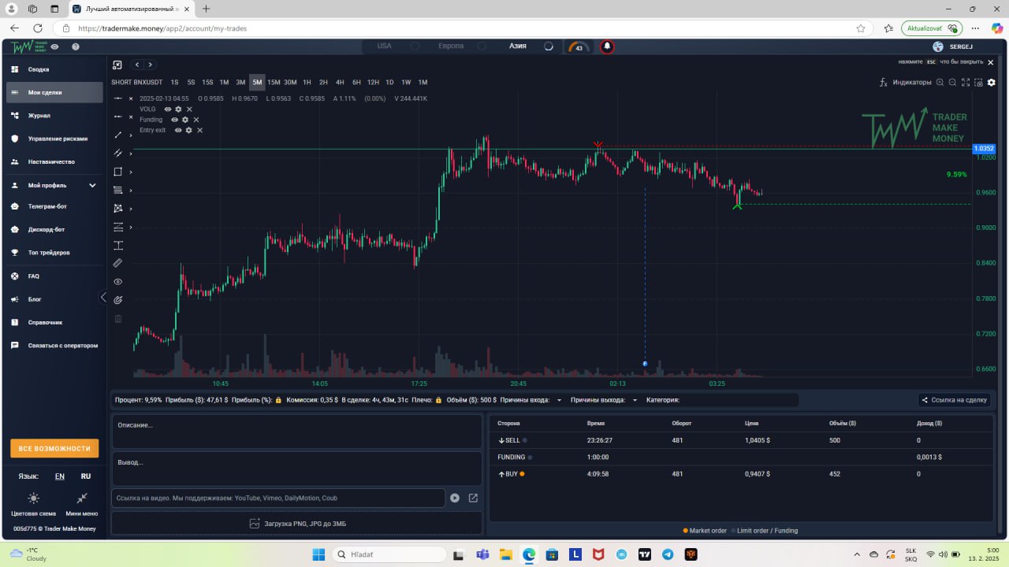Click the ВСЕ ВОЗМОЖНОСТИ button
Screen dimensions: 1009x567
click(54, 448)
